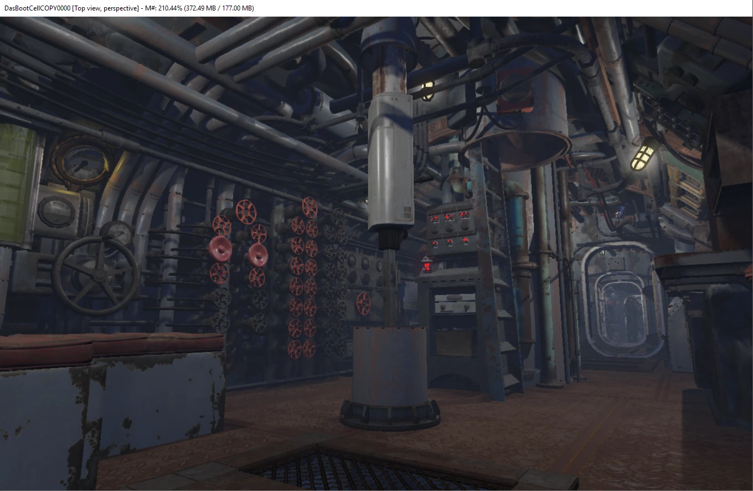This screenshot has width=753, height=491.
Task: Click the DasBootCellCOPY0000 window title text
Action: point(37,8)
